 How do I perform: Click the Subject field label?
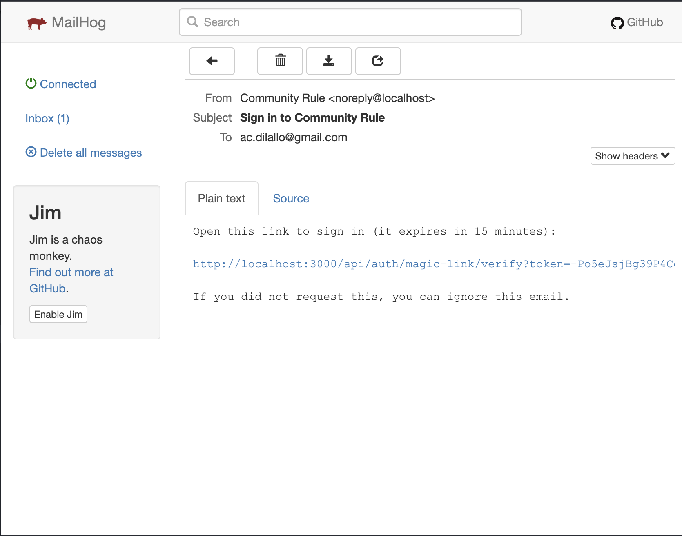click(212, 117)
